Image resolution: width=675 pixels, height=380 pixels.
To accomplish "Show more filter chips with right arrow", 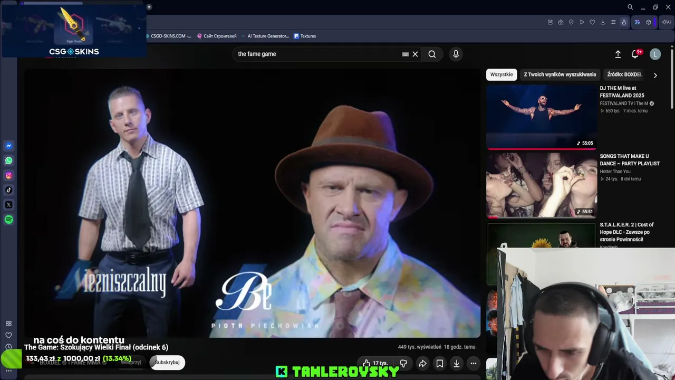I will pyautogui.click(x=655, y=75).
